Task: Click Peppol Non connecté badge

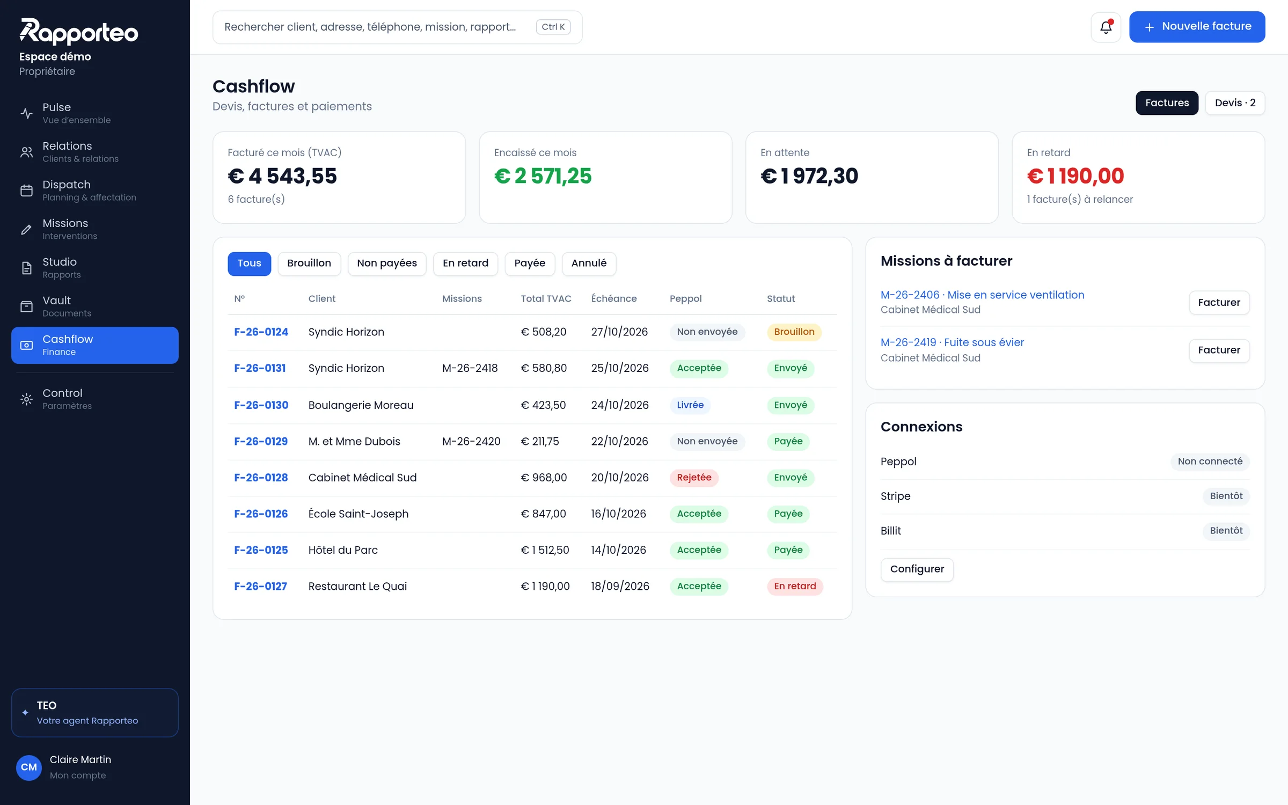Action: [x=1210, y=462]
